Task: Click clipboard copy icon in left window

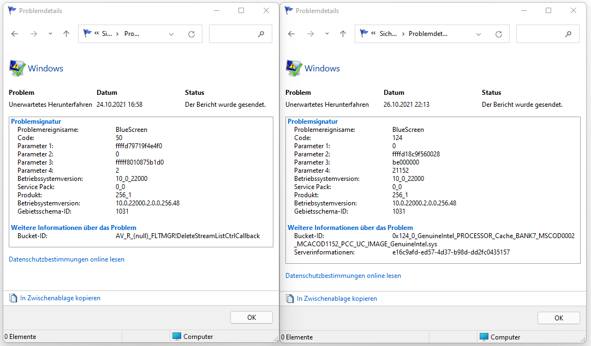Action: pos(13,298)
